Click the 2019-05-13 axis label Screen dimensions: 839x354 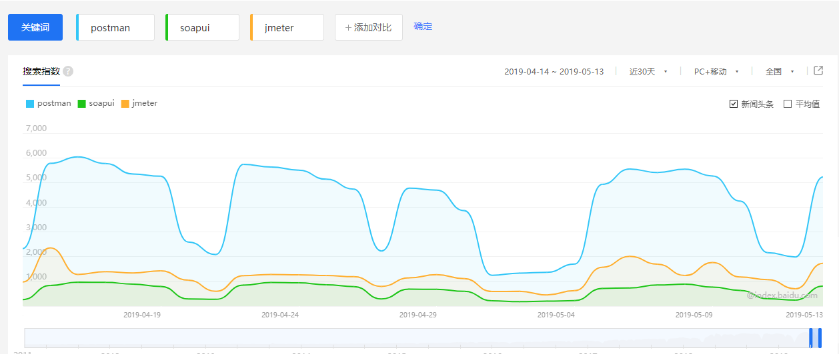point(804,315)
